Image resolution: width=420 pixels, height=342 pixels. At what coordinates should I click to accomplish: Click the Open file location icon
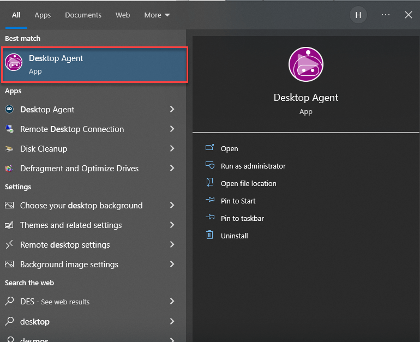click(x=209, y=183)
